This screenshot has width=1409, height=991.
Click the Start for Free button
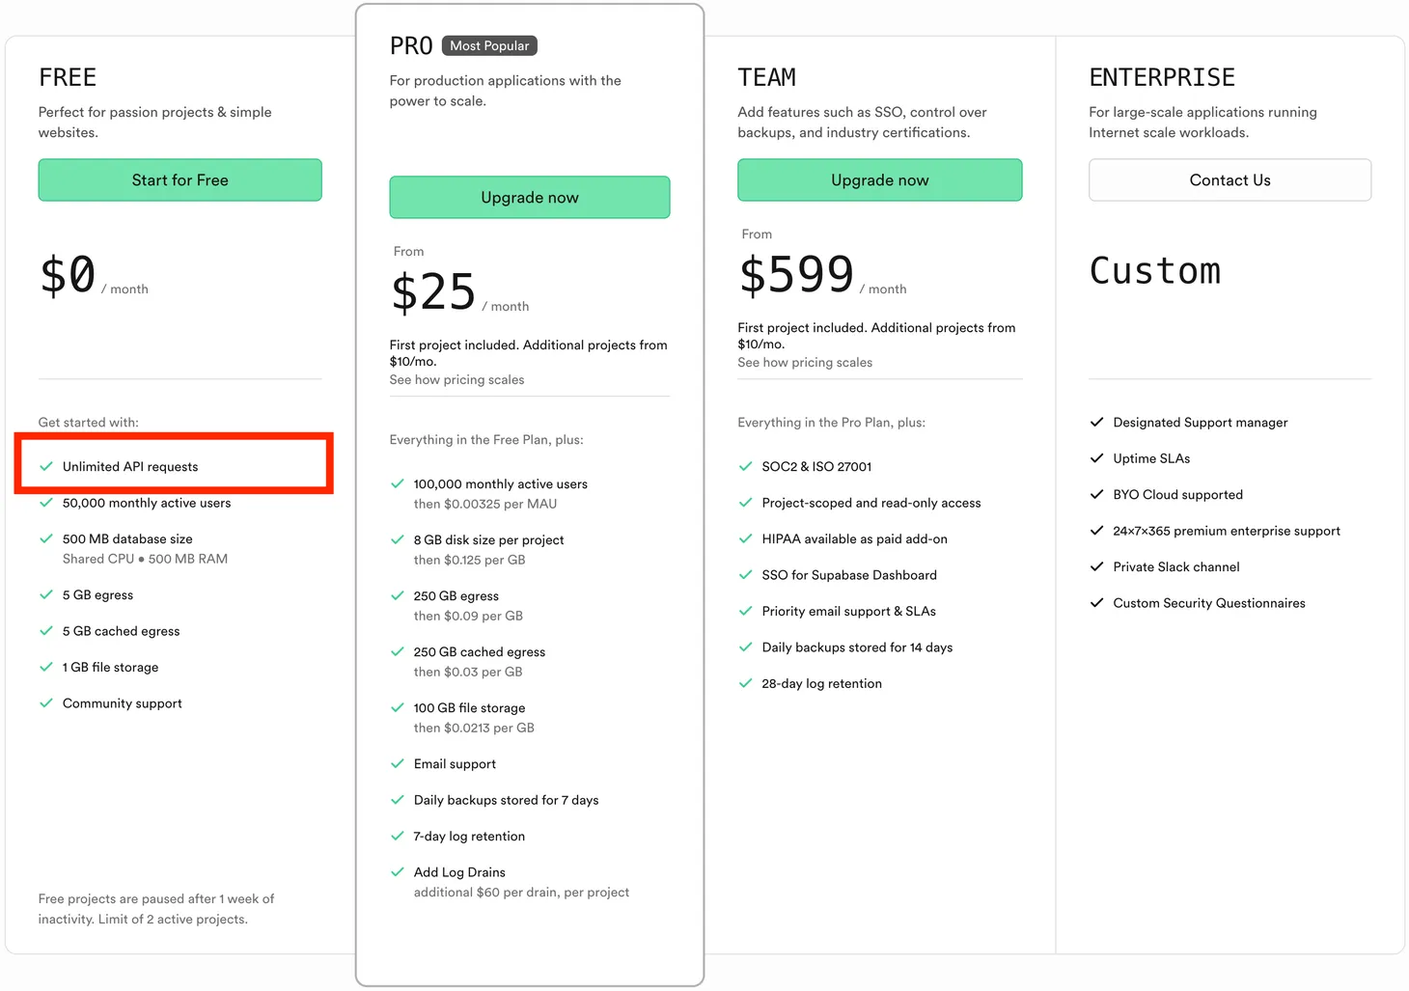pos(180,179)
